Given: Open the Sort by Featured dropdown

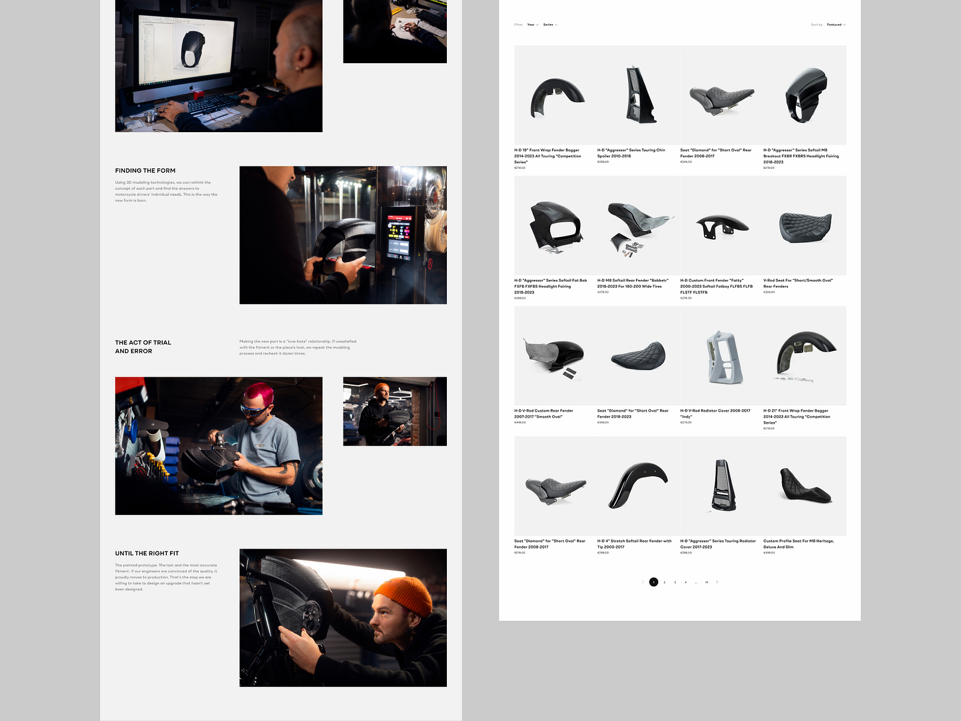Looking at the screenshot, I should point(834,25).
